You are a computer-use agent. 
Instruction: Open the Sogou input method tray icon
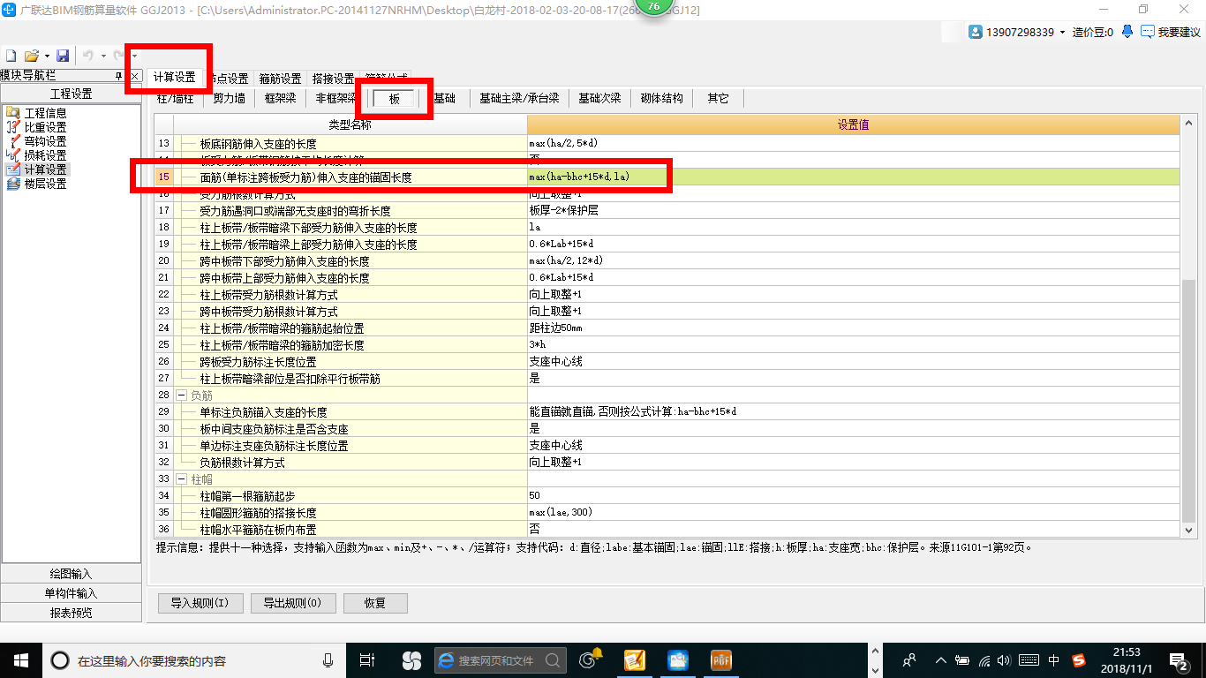1079,660
